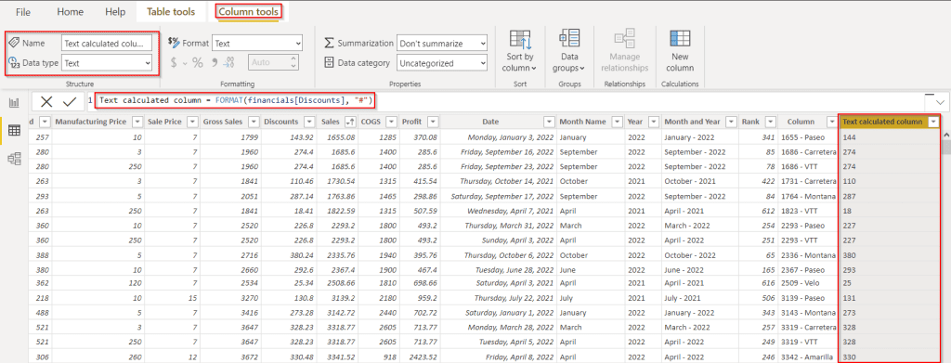Open the Data category dropdown
The image size is (951, 363).
(x=441, y=62)
